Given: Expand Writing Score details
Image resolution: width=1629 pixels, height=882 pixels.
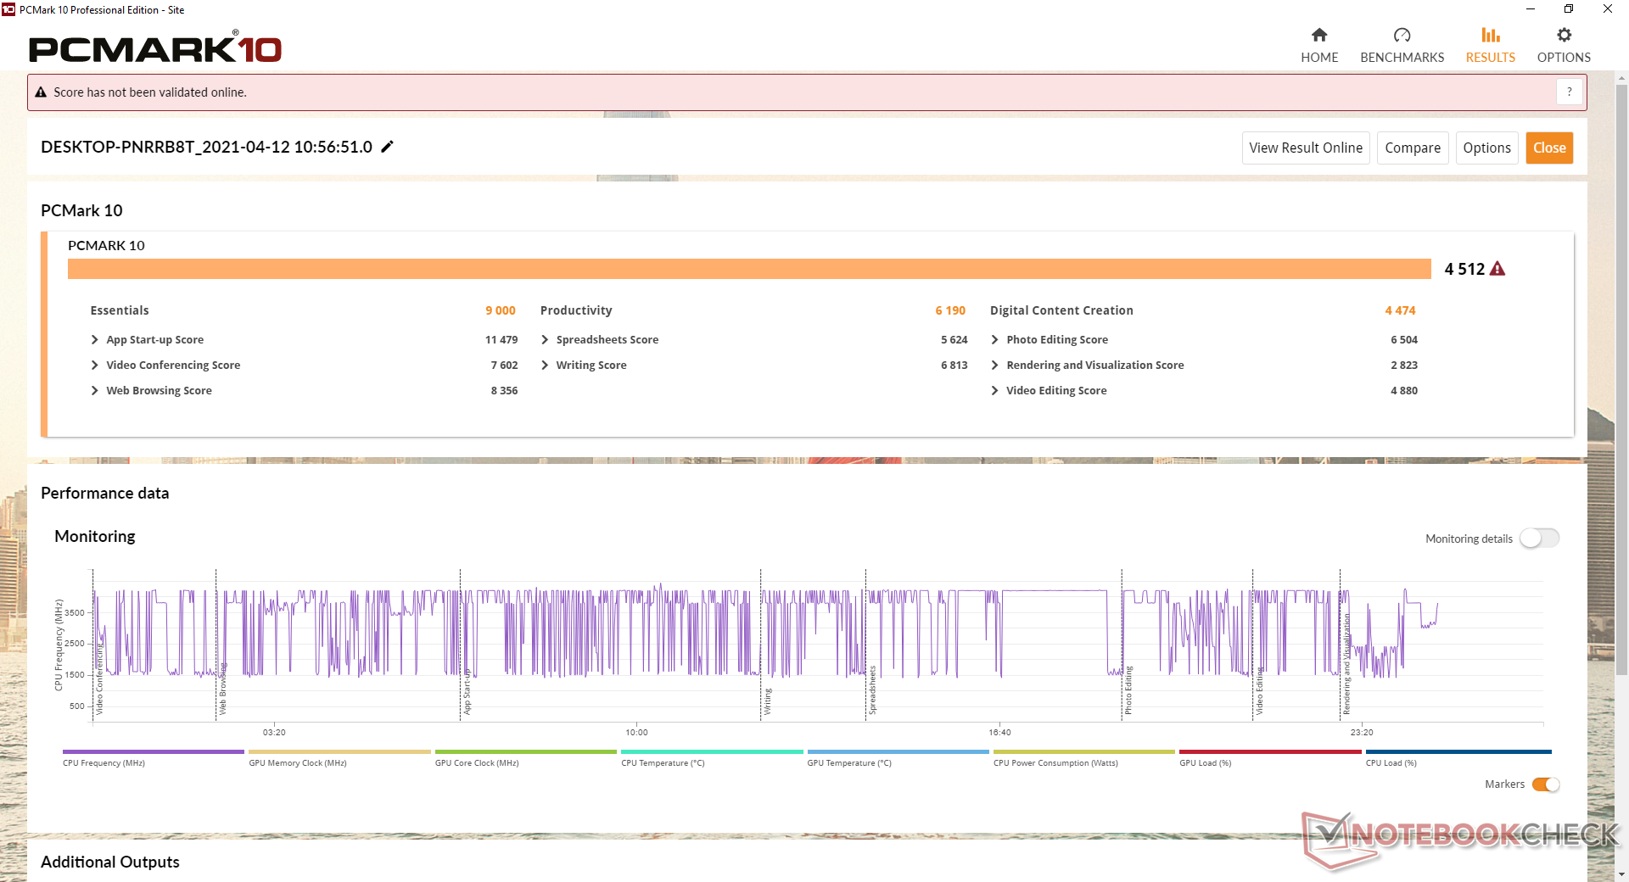Looking at the screenshot, I should 545,366.
